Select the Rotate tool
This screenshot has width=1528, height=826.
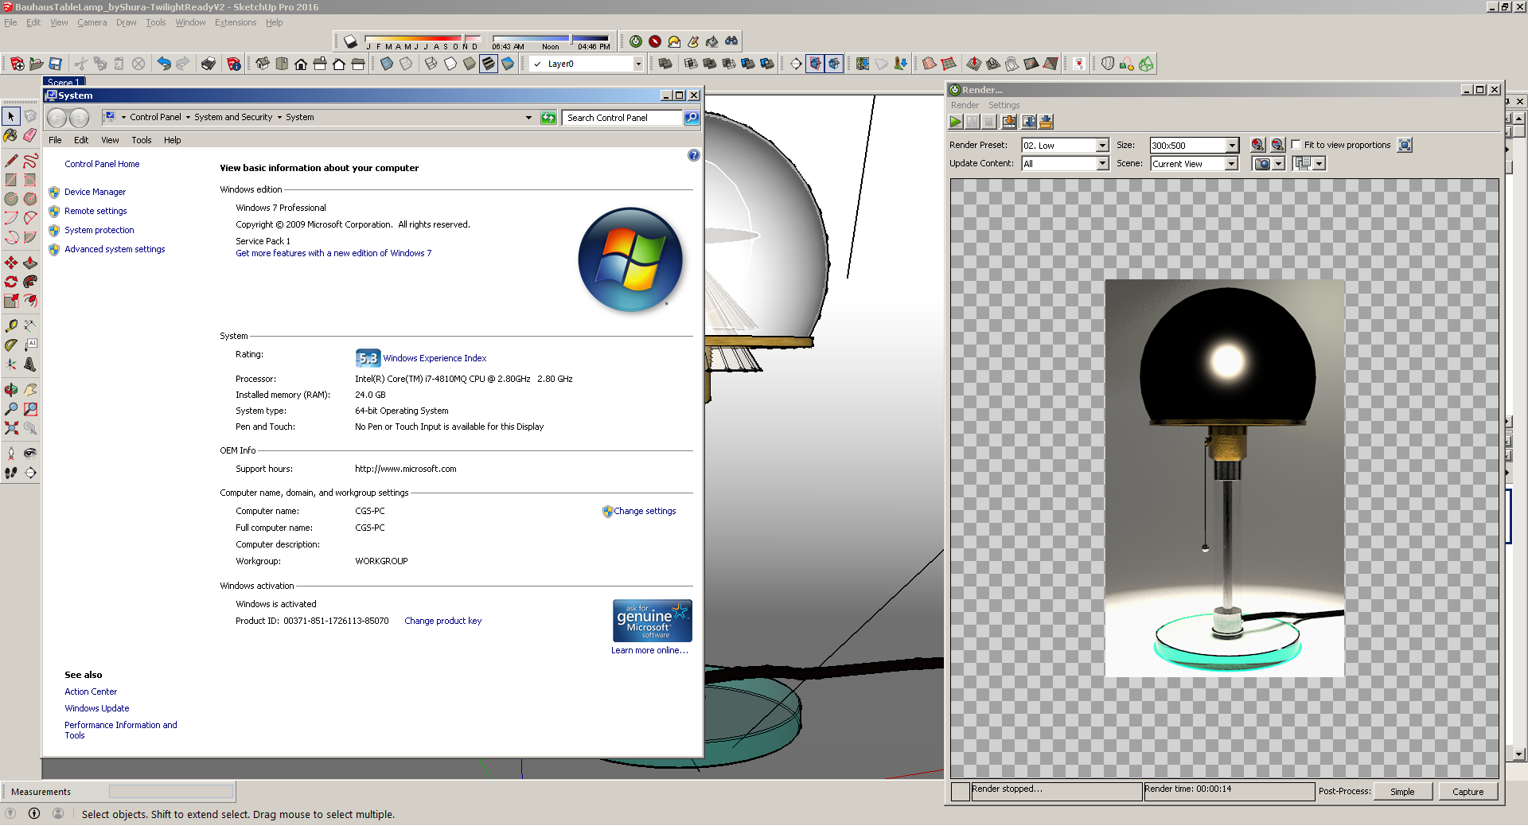(x=11, y=282)
